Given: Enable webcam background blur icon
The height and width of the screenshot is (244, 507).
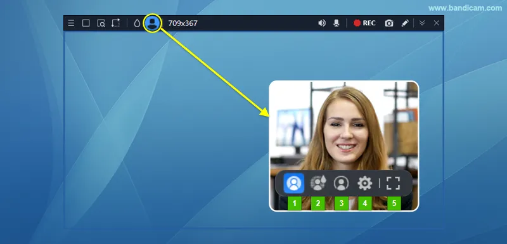Looking at the screenshot, I should point(318,183).
